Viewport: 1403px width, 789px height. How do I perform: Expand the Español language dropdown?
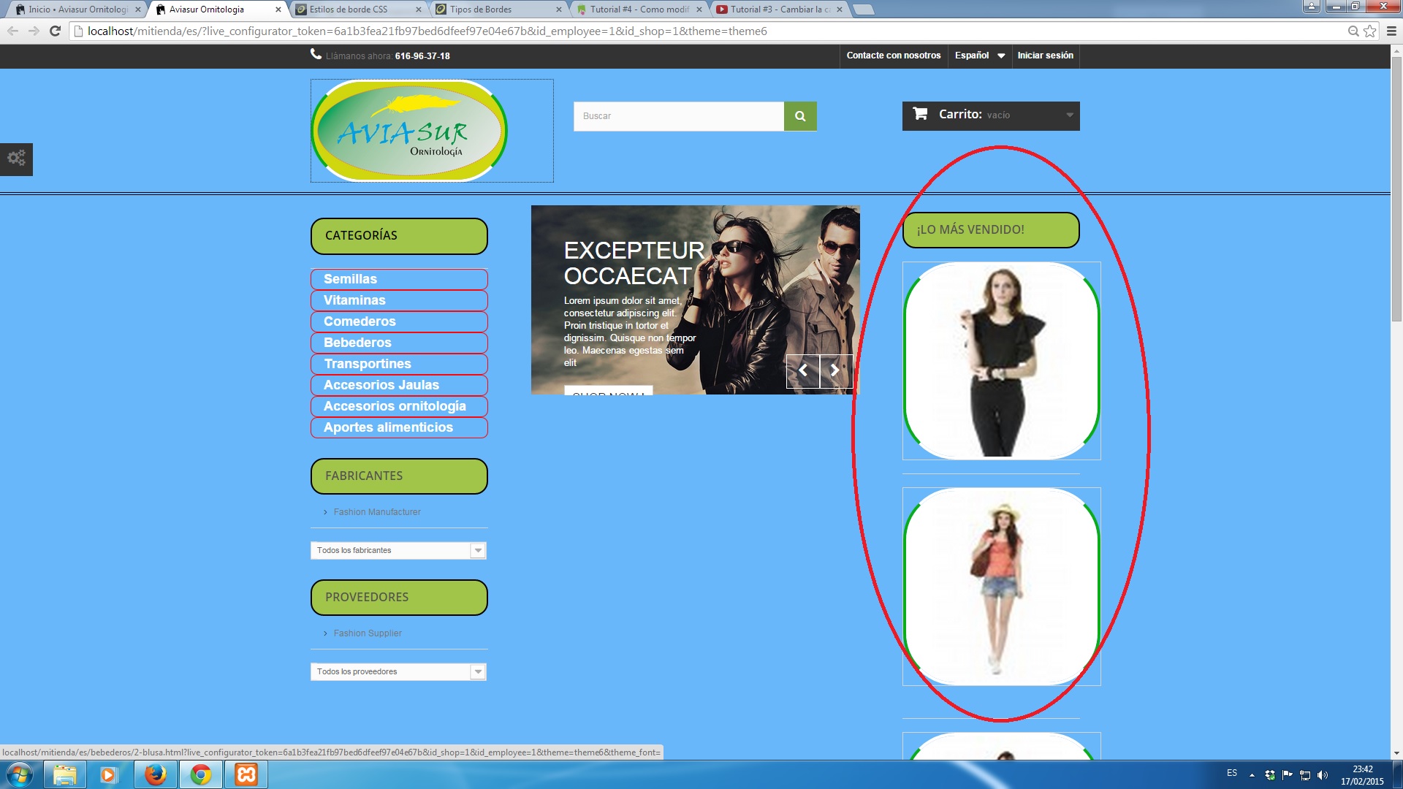point(979,56)
